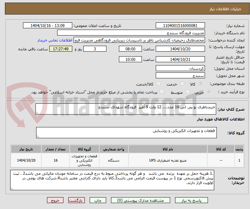Click the جزئیات اطلاعات نیاز header title
The image size is (250, 209).
pyautogui.click(x=225, y=9)
